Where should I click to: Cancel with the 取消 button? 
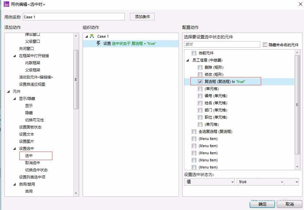tap(289, 204)
